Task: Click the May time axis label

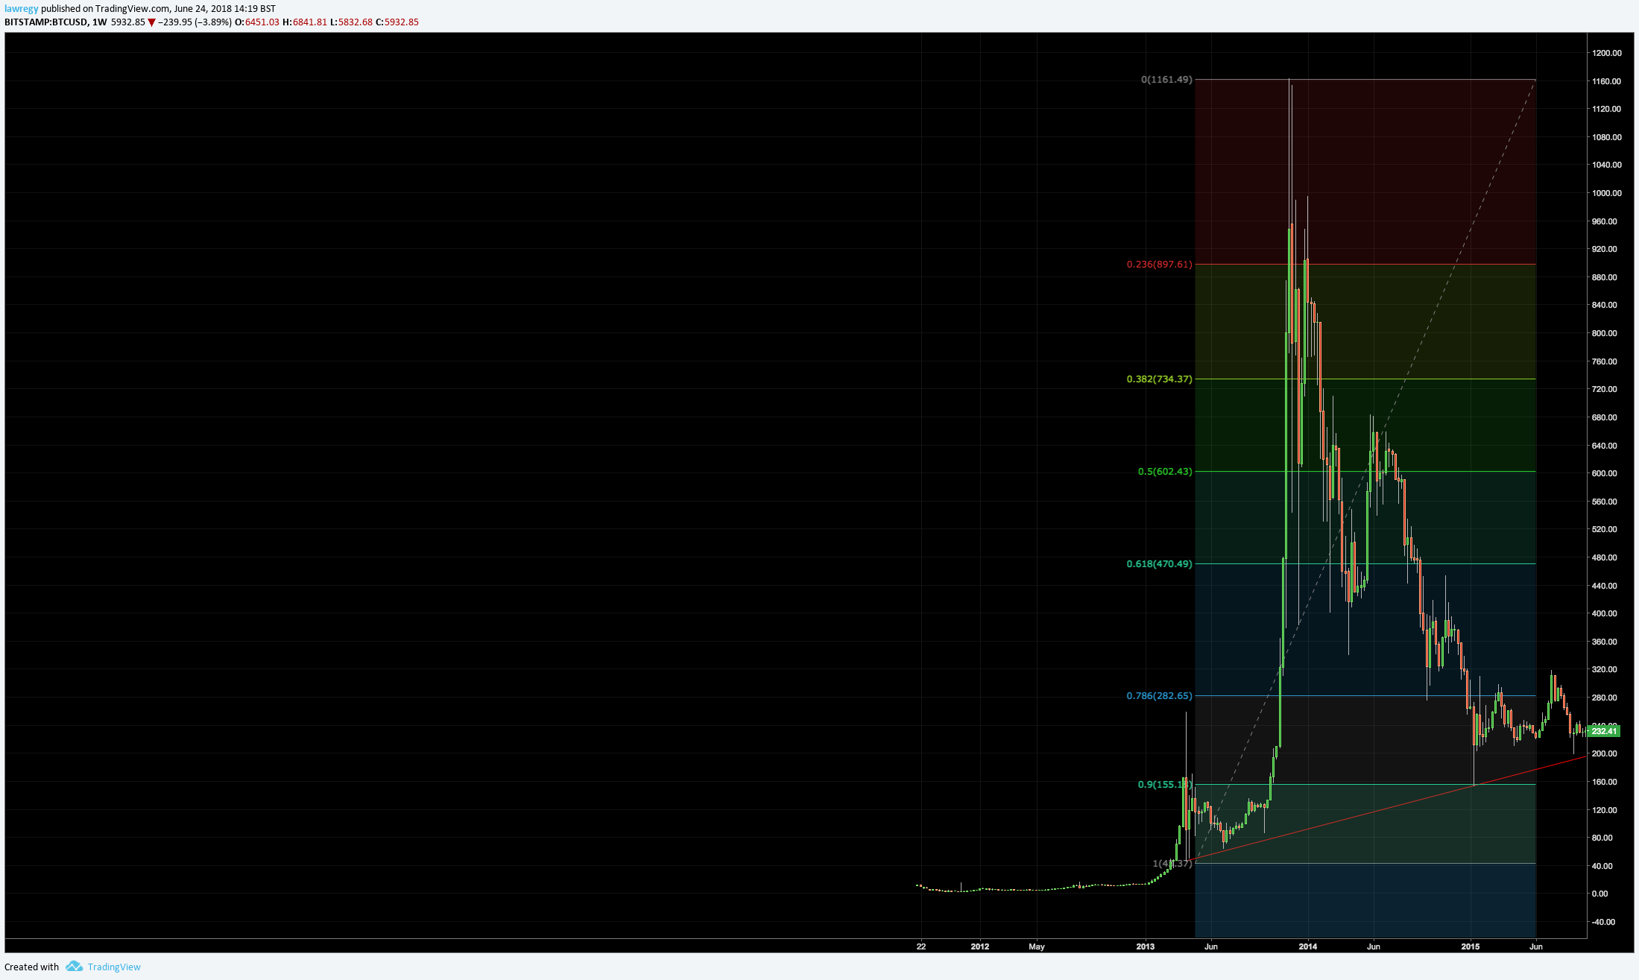Action: pos(1037,946)
